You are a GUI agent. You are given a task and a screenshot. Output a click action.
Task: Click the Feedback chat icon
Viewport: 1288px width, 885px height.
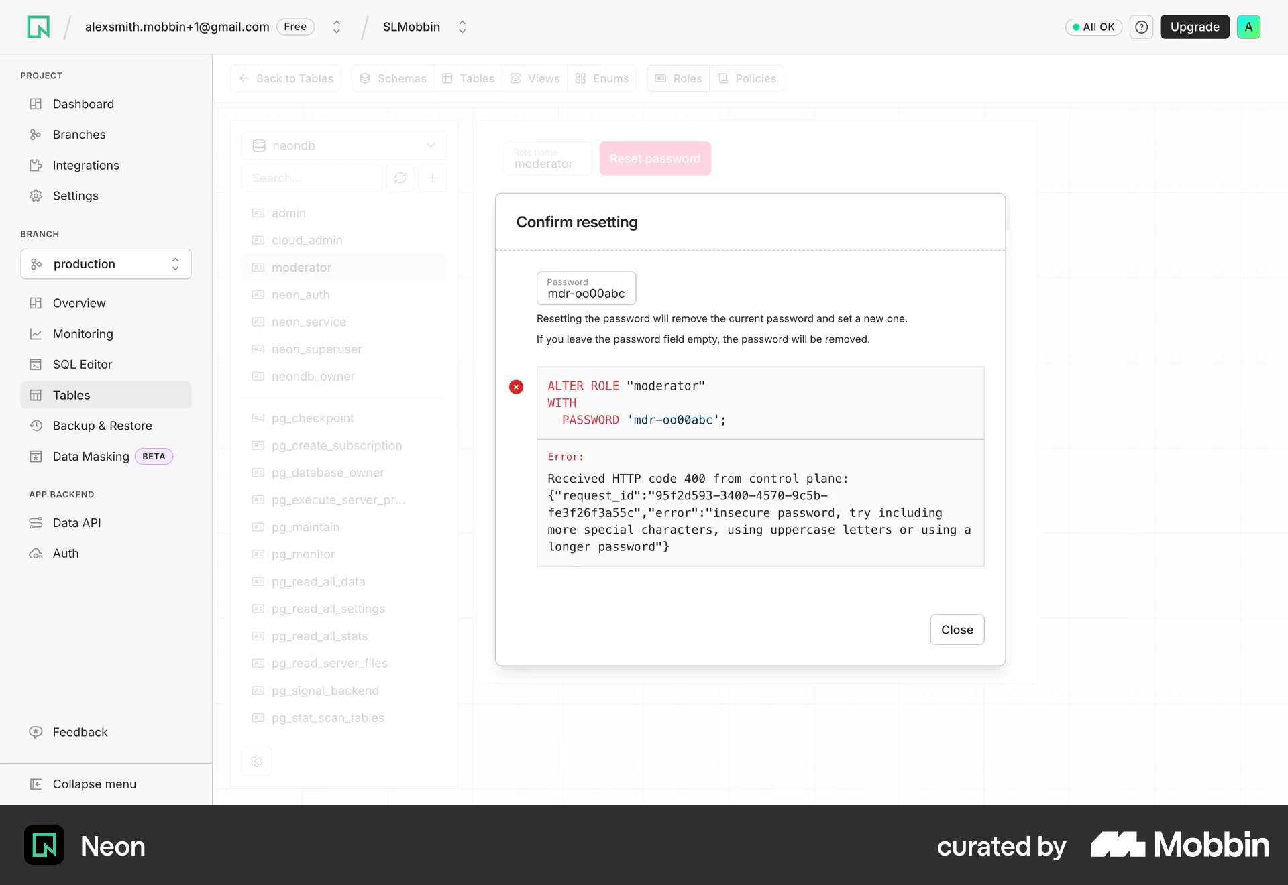[36, 732]
